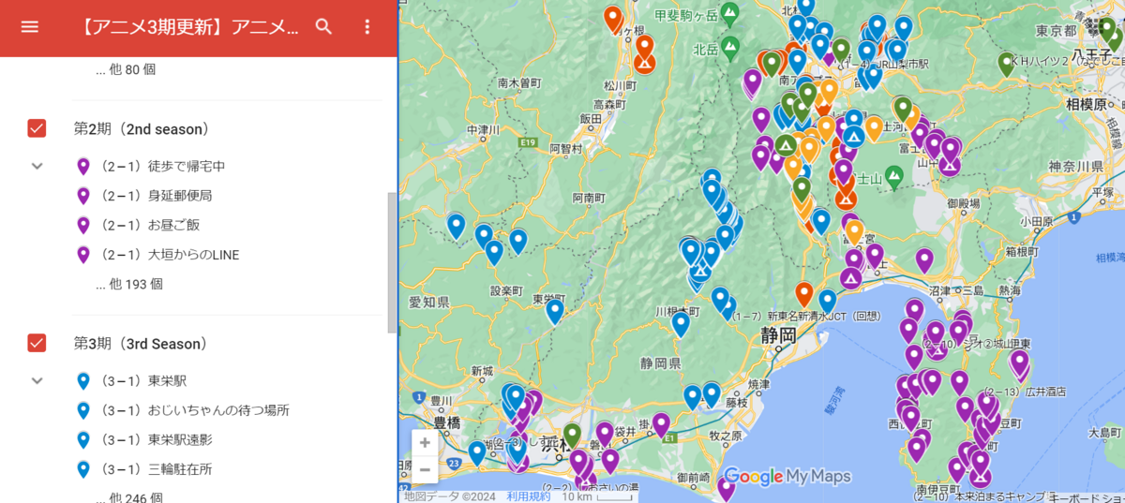This screenshot has height=503, width=1125.
Task: Click the (1–4) JR山梨市駅 map label
Action: tap(884, 65)
